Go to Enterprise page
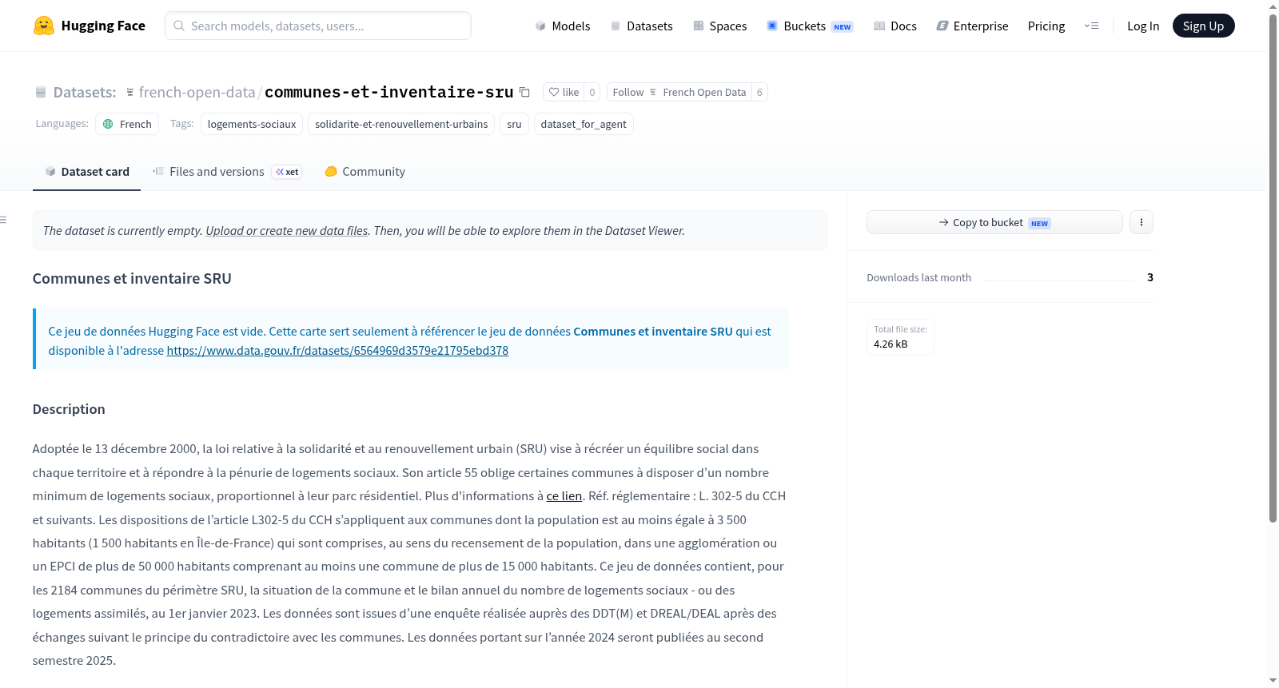 (972, 26)
